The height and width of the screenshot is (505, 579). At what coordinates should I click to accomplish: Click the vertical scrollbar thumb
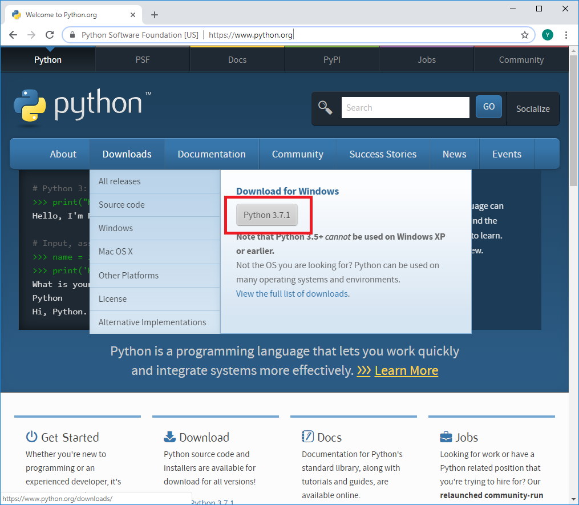[573, 121]
